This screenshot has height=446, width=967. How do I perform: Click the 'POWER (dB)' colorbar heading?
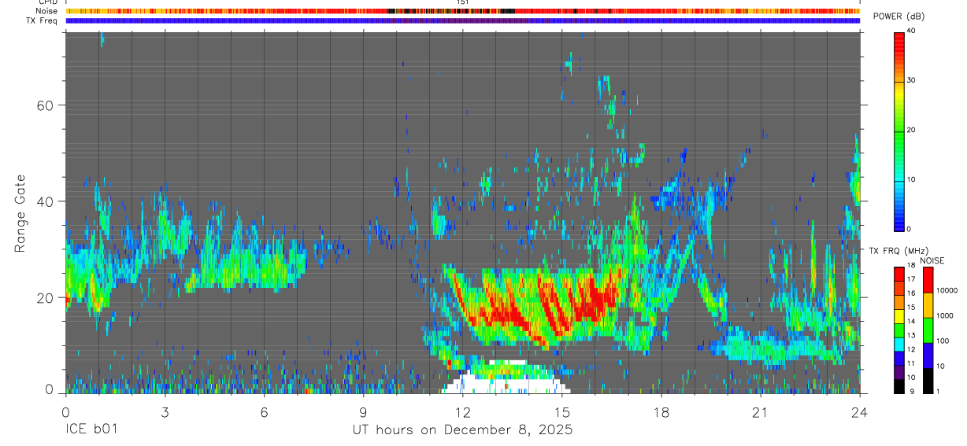coord(899,17)
